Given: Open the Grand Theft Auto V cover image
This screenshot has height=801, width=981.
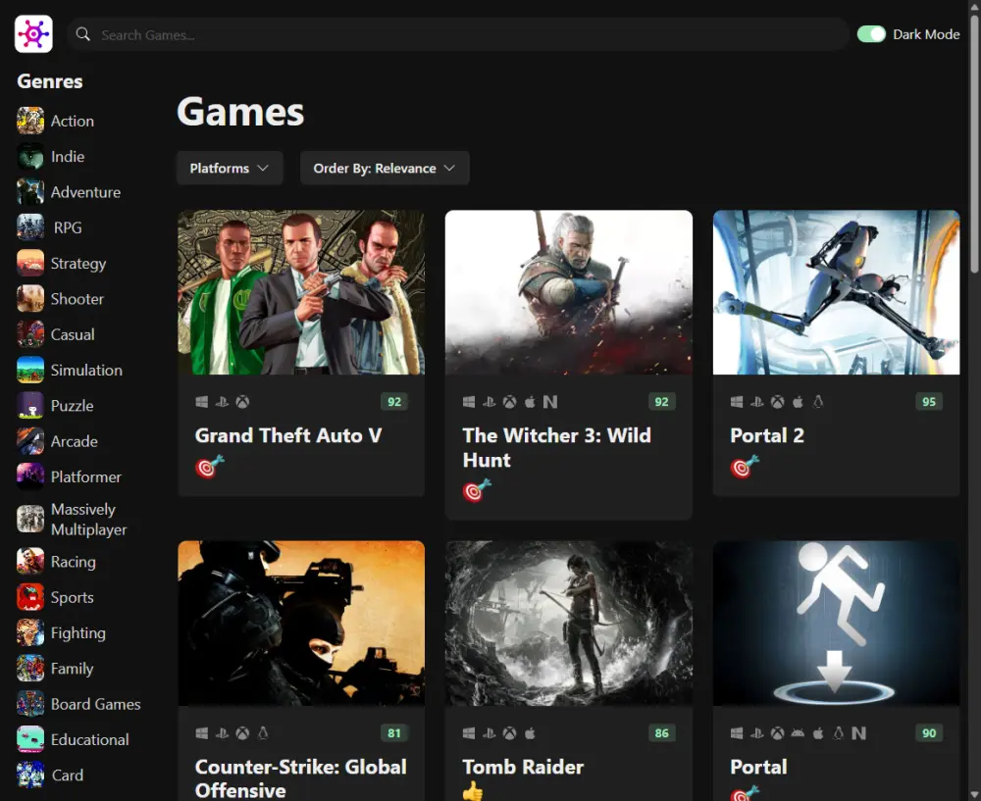Looking at the screenshot, I should (x=301, y=292).
